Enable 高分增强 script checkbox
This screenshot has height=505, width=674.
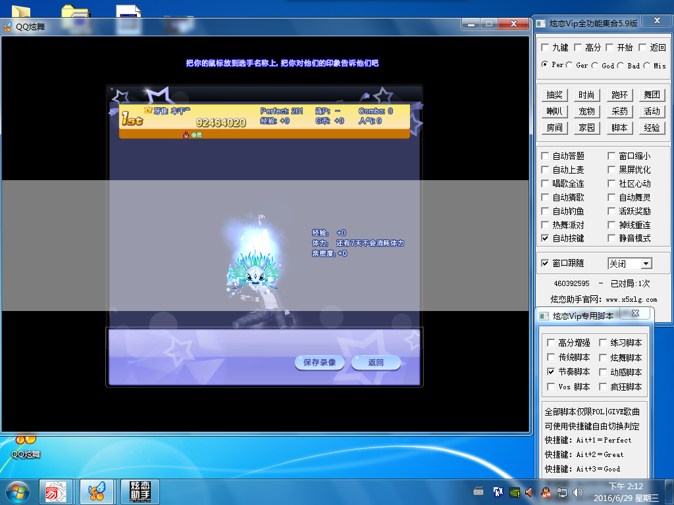tap(551, 343)
